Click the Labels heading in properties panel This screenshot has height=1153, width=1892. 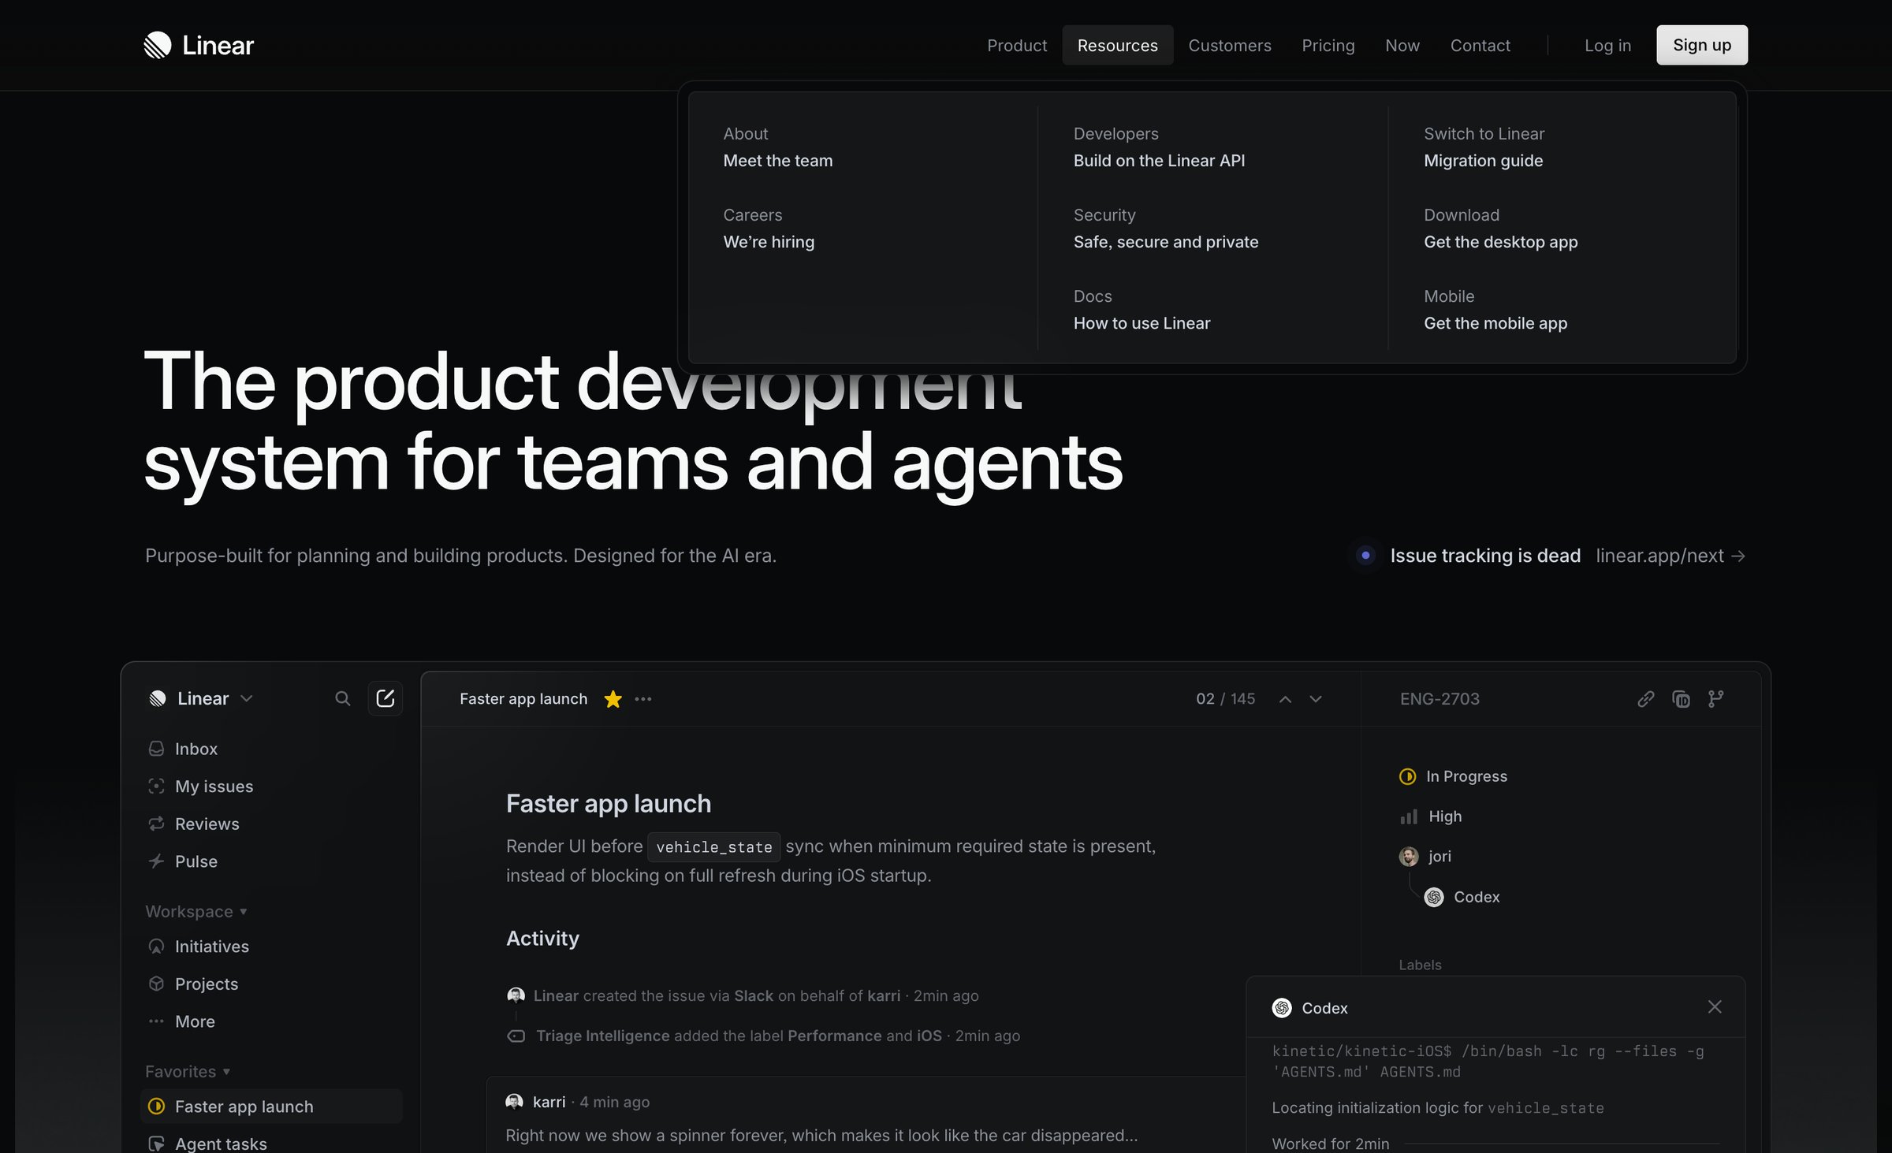(1420, 965)
